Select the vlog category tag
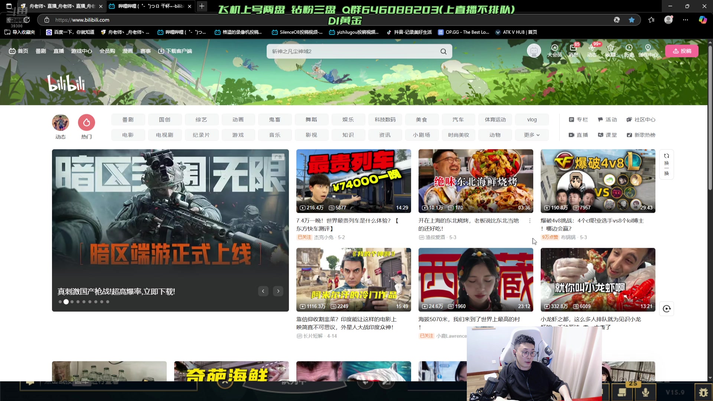Viewport: 713px width, 401px height. tap(532, 120)
